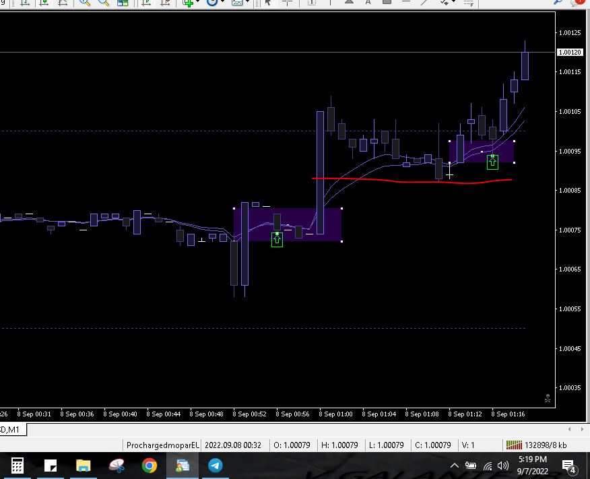Click the battery icon in the system tray
Image resolution: width=590 pixels, height=479 pixels.
pos(470,466)
